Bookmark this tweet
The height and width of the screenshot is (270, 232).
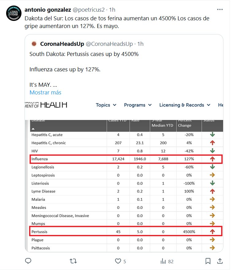(x=208, y=261)
